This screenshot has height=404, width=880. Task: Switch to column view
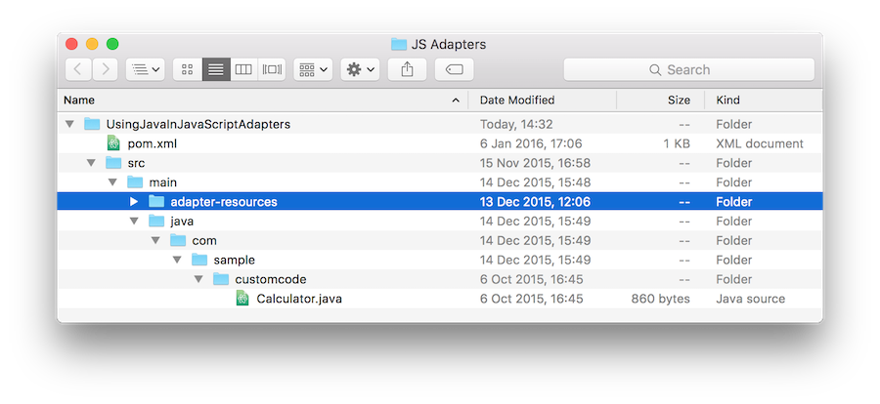point(243,69)
